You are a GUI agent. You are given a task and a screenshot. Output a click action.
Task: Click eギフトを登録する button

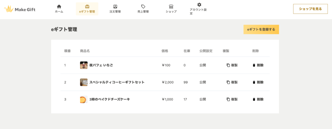pyautogui.click(x=261, y=29)
